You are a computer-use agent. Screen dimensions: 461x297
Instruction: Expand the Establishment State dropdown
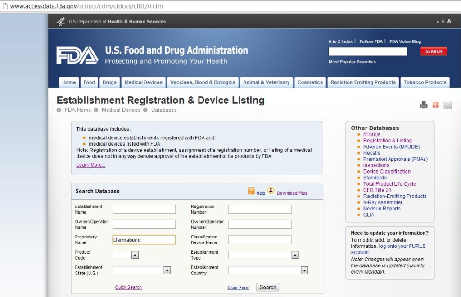167,270
